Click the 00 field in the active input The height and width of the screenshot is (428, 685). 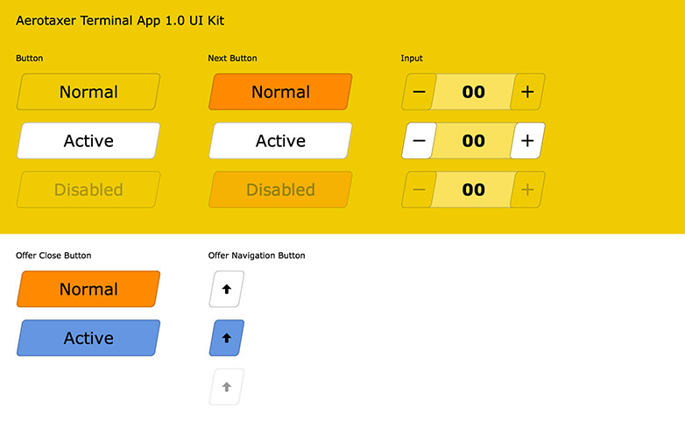(473, 141)
